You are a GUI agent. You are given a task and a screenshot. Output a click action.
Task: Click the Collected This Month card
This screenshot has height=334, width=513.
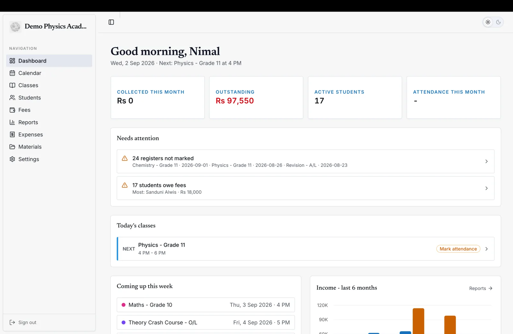[x=157, y=98]
